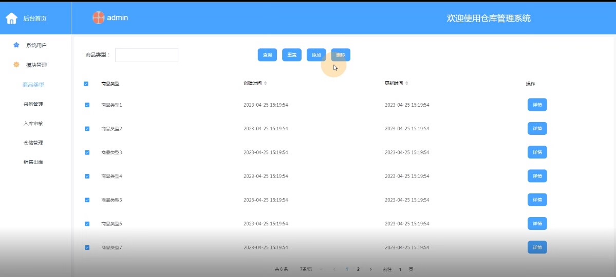
Task: Click the 欢迎使用仓库管理系统 header title
Action: click(x=489, y=18)
